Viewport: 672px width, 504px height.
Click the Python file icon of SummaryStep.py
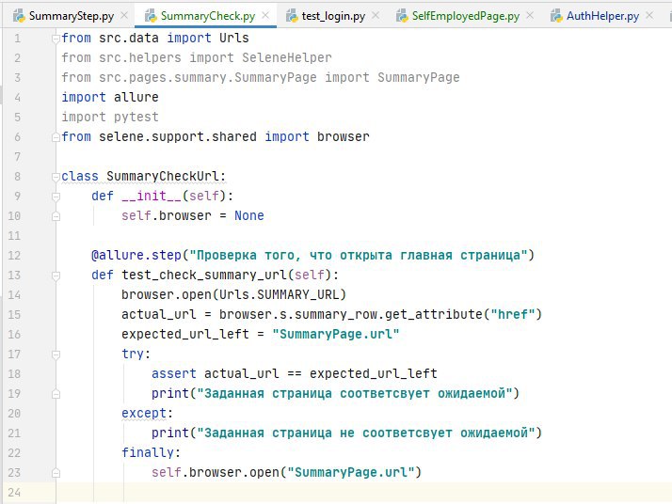(19, 16)
